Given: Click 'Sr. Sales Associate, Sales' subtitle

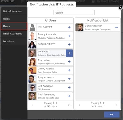Looking at the screenshot, I should (48, 98).
